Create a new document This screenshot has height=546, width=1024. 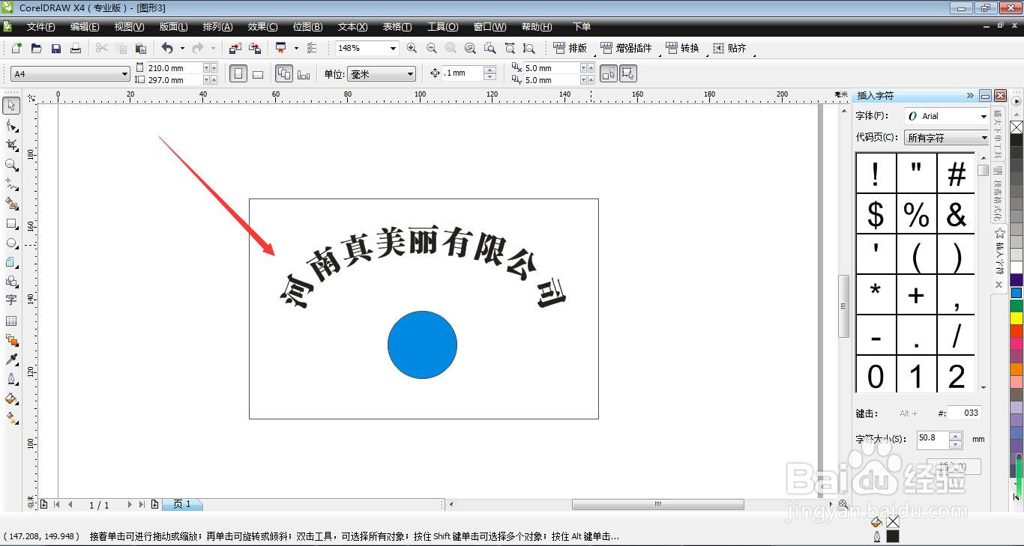click(x=16, y=48)
